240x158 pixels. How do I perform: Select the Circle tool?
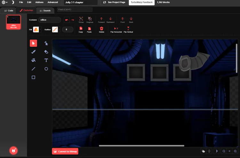click(46, 69)
